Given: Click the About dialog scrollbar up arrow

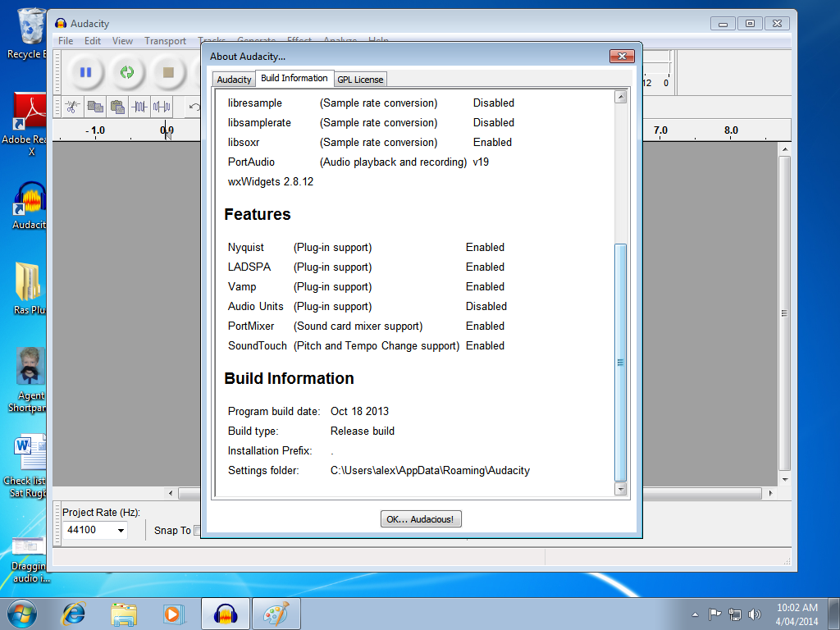Looking at the screenshot, I should [620, 97].
